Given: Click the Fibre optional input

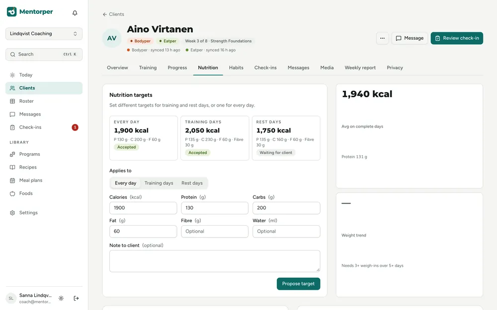Looking at the screenshot, I should pyautogui.click(x=215, y=231).
